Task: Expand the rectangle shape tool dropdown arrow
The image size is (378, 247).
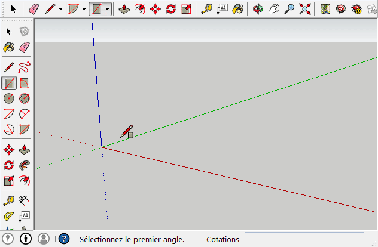Action: point(107,10)
